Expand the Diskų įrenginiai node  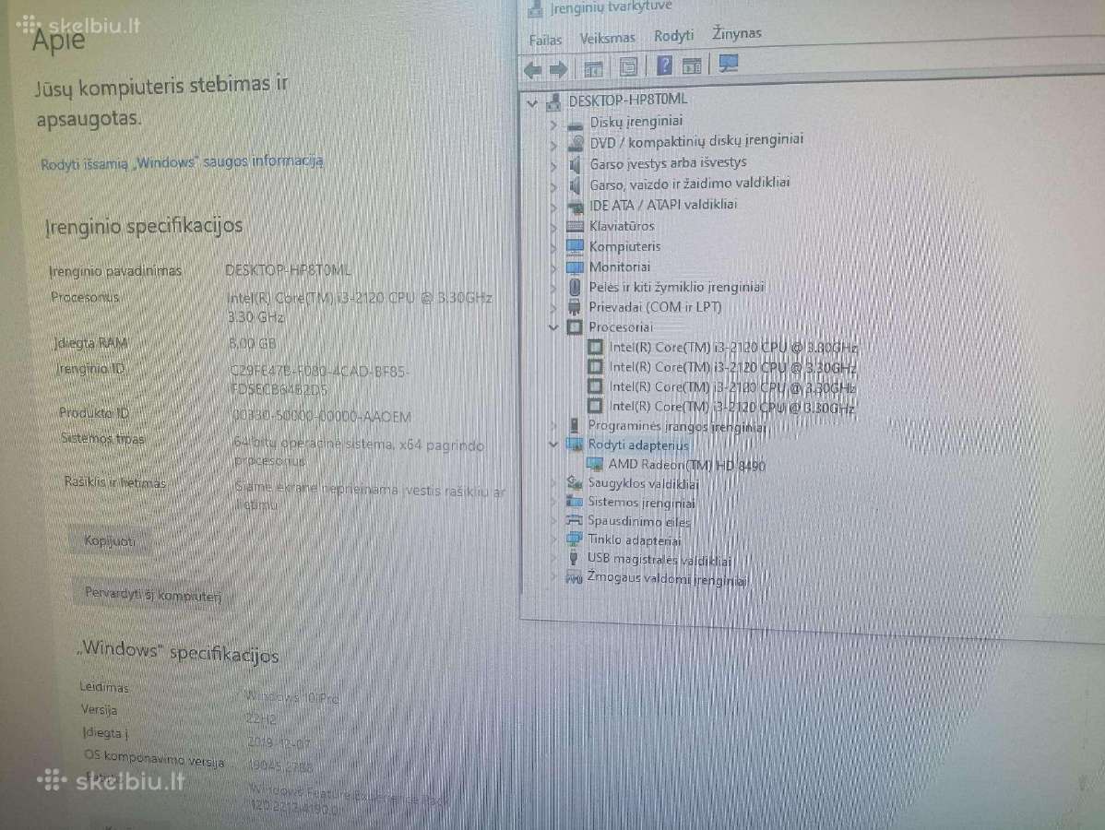[x=554, y=125]
